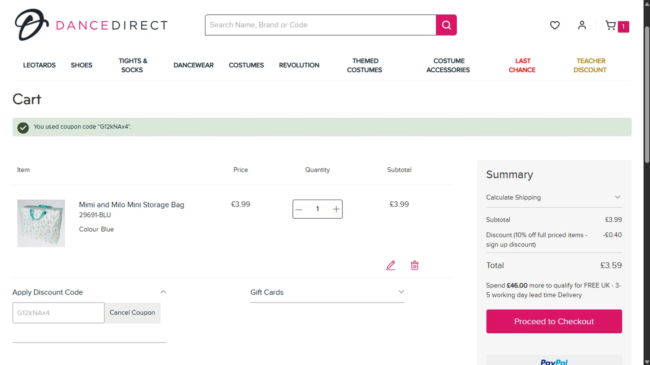Click the green success checkmark icon
This screenshot has height=365, width=650.
23,128
